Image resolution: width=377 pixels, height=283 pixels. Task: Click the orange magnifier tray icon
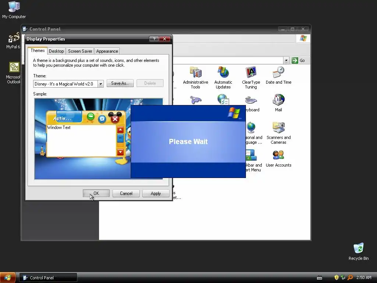coord(350,277)
